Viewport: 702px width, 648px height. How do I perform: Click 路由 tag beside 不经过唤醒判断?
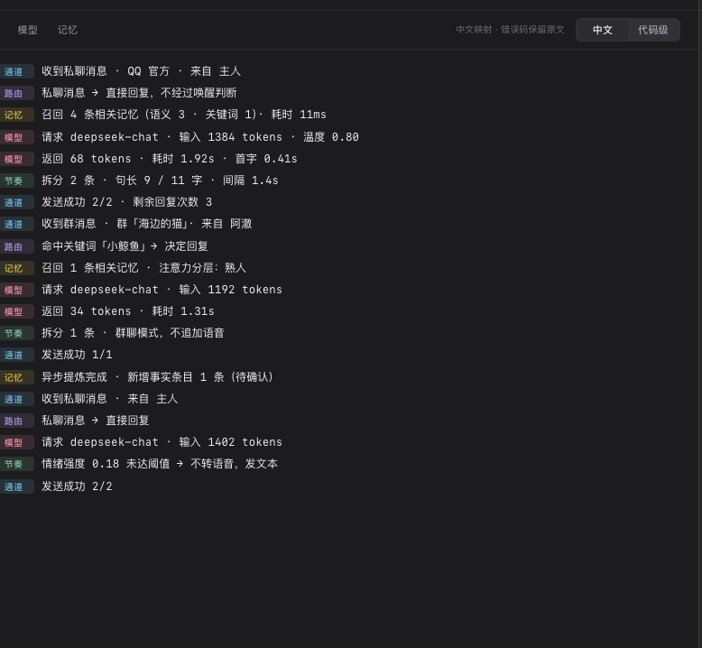pyautogui.click(x=16, y=93)
